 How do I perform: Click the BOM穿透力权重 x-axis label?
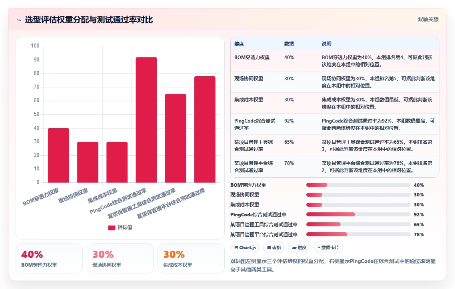41,197
